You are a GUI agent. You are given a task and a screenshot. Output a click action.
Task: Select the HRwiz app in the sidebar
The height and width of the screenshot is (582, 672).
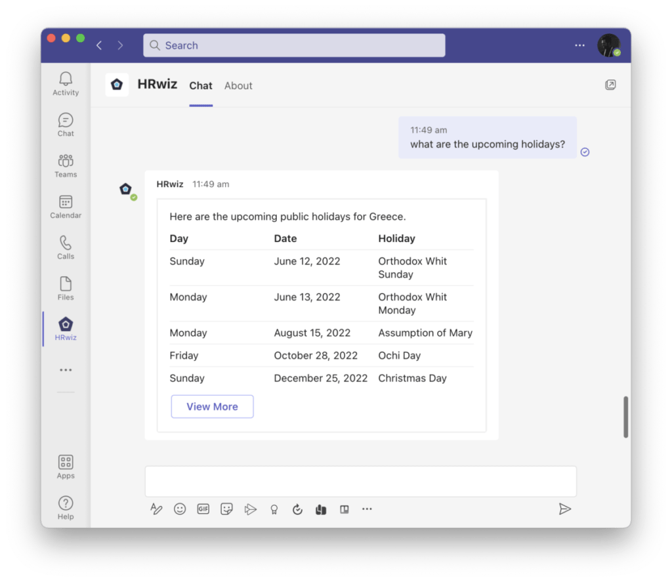(66, 329)
